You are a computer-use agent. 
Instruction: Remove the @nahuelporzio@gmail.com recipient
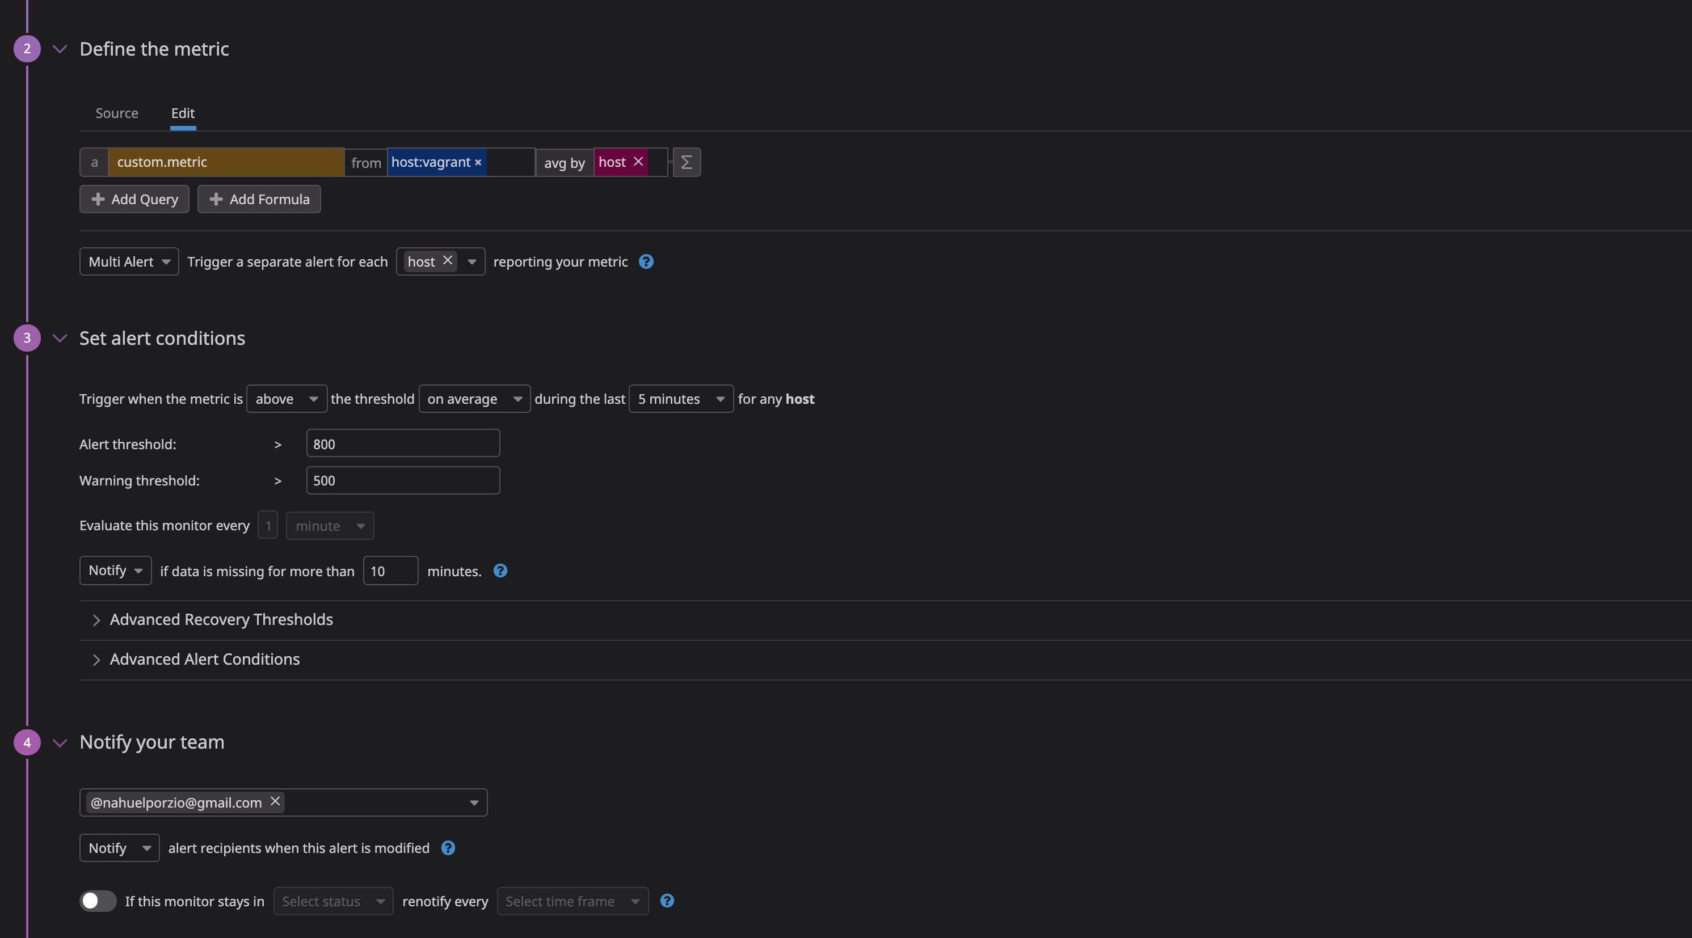pyautogui.click(x=275, y=801)
